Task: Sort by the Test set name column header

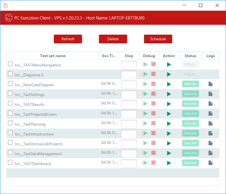Action: pyautogui.click(x=53, y=56)
